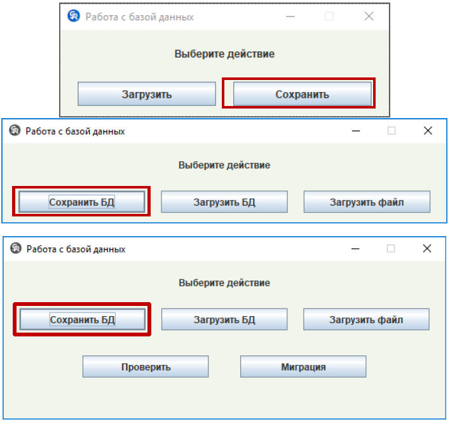Close the smallest two-button dialog
Viewport: 450px width, 424px height.
(369, 17)
